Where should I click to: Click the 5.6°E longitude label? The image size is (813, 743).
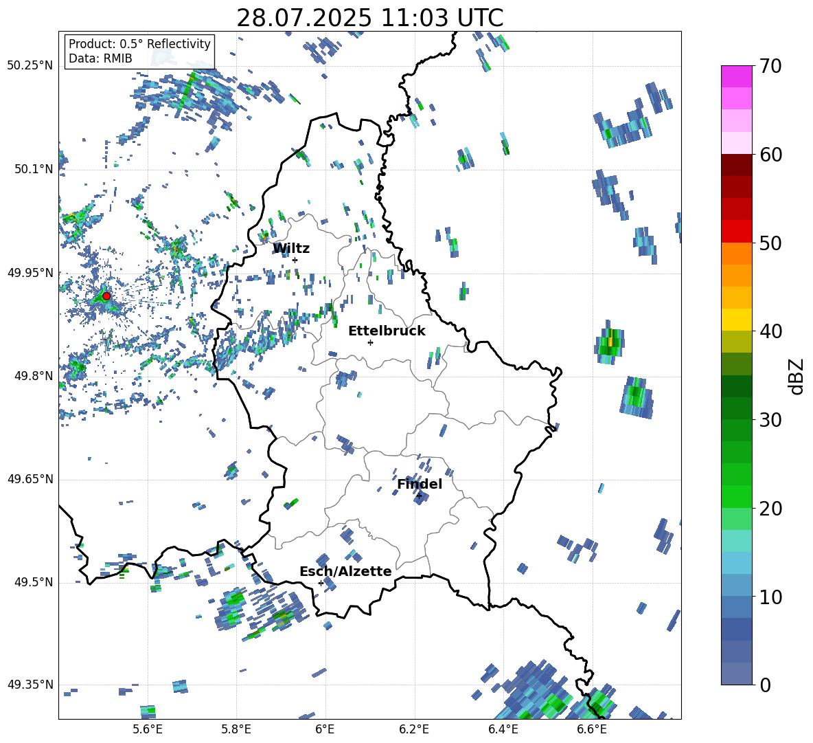pyautogui.click(x=148, y=730)
